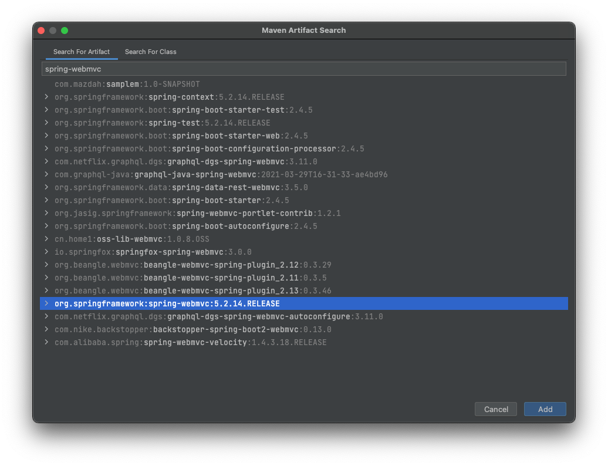The height and width of the screenshot is (466, 608).
Task: Select graphql-dgs-spring-webmvc-autoconfigure:3.11.0 text
Action: tap(219, 317)
